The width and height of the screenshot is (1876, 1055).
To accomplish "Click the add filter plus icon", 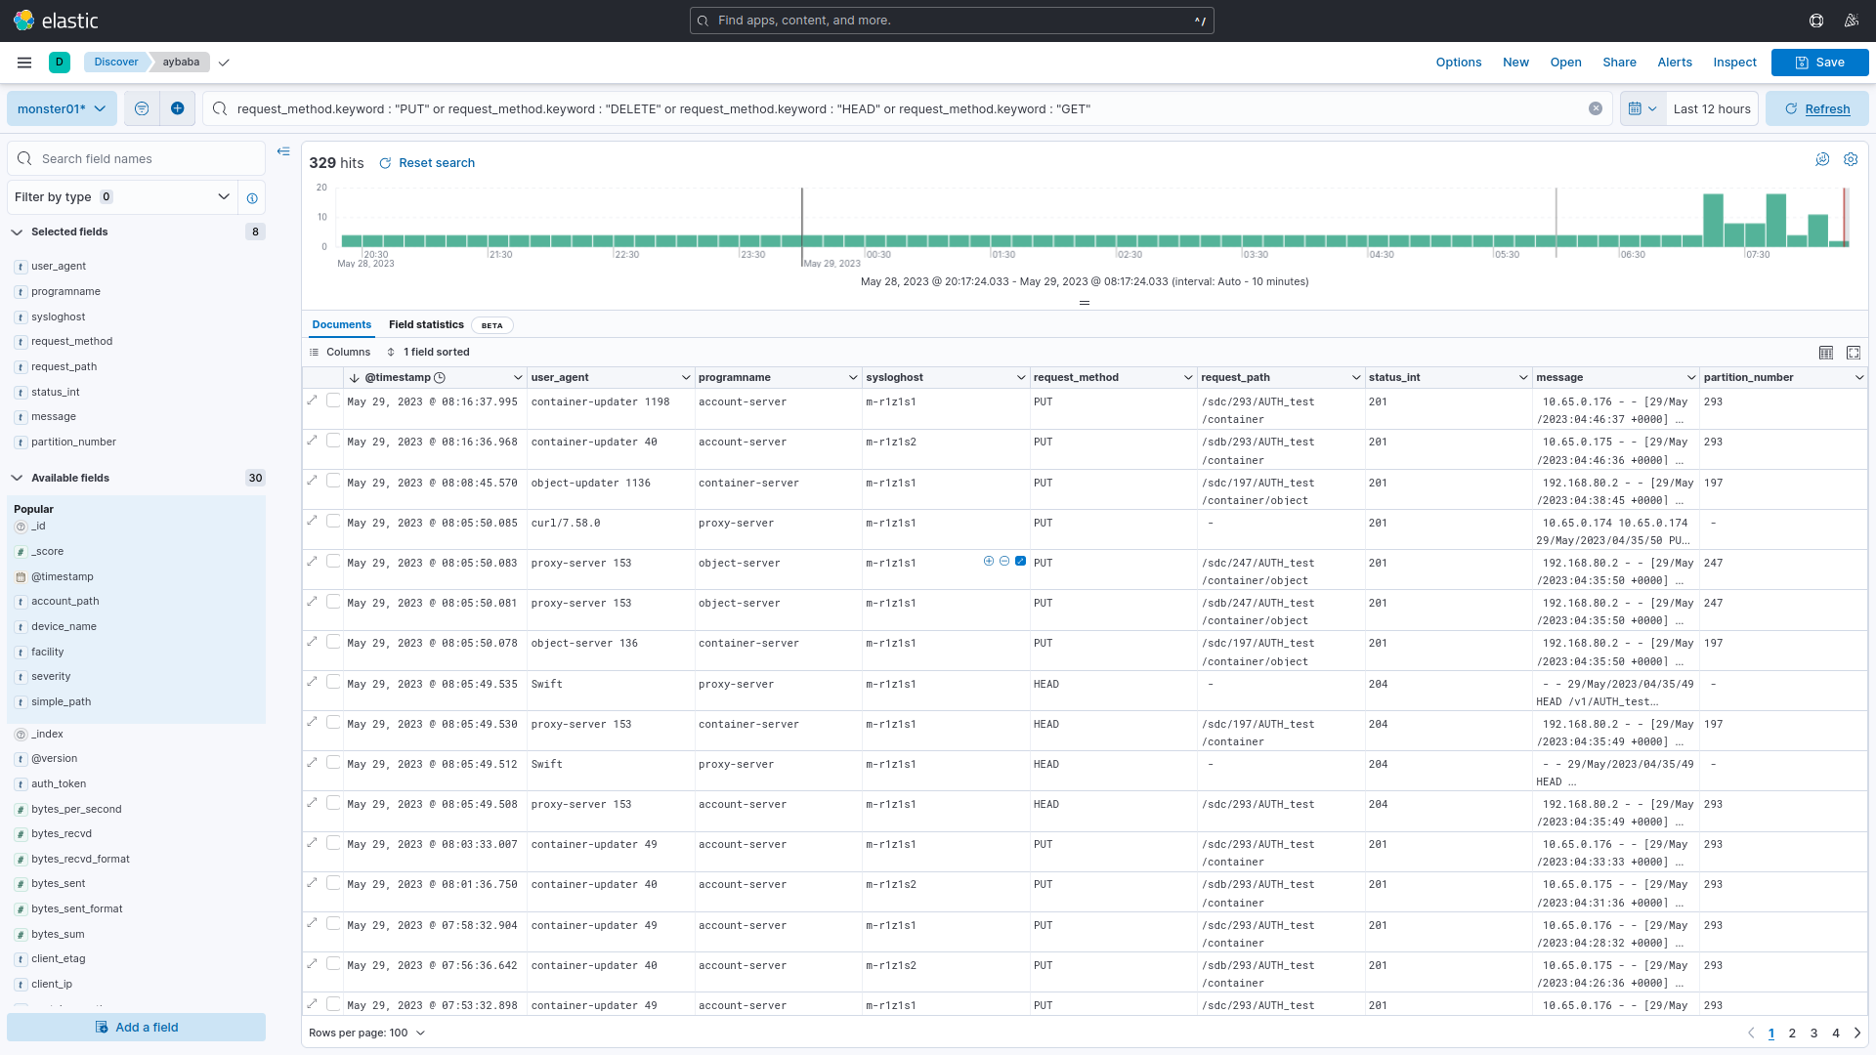I will pos(177,108).
